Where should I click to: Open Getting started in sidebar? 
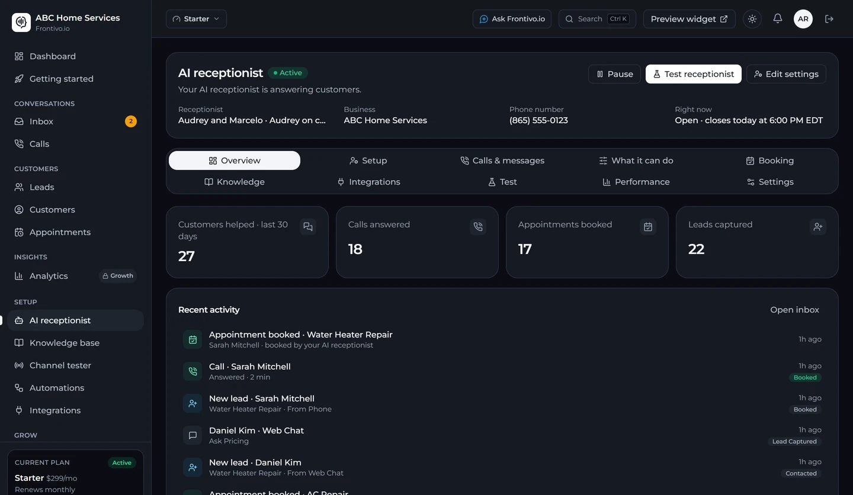pyautogui.click(x=76, y=79)
